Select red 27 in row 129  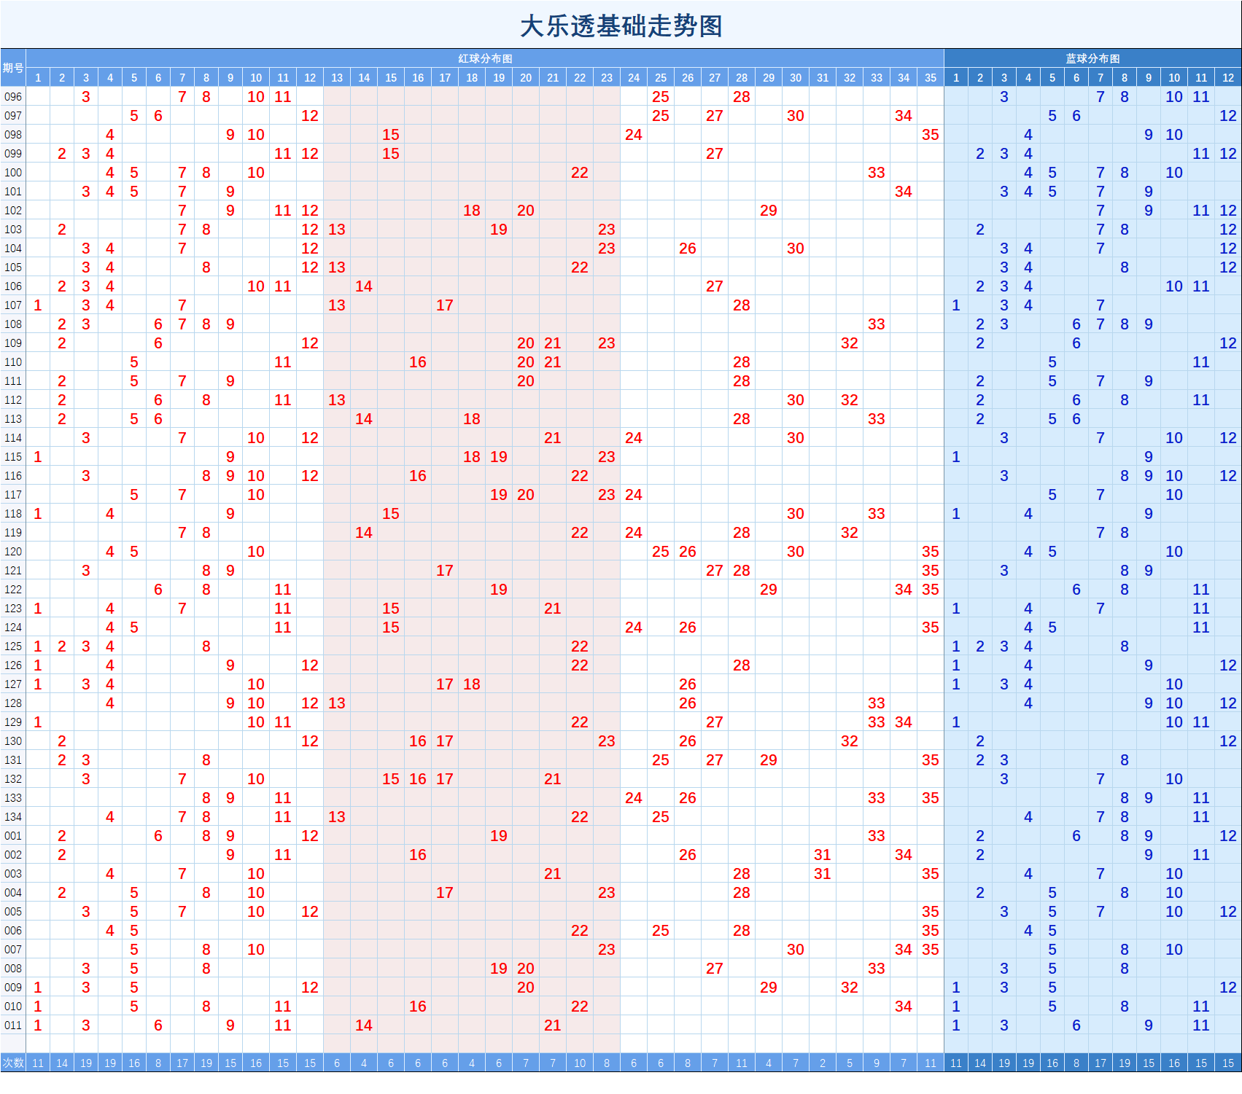coord(715,722)
